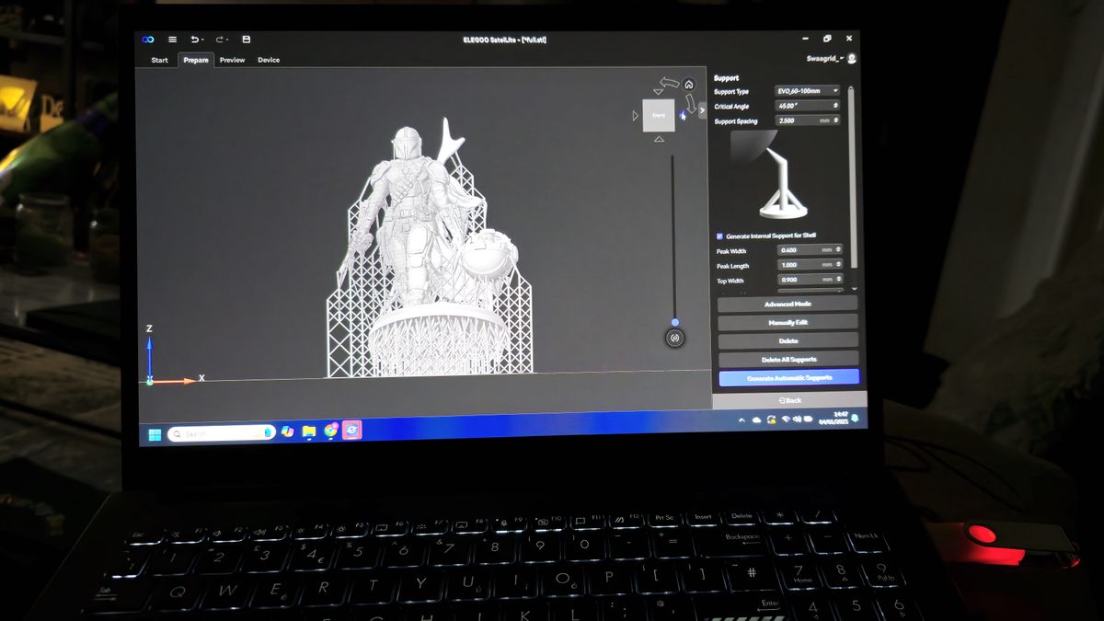Toggle Generate Internal Support for Shell checkbox
1104x621 pixels.
point(719,236)
